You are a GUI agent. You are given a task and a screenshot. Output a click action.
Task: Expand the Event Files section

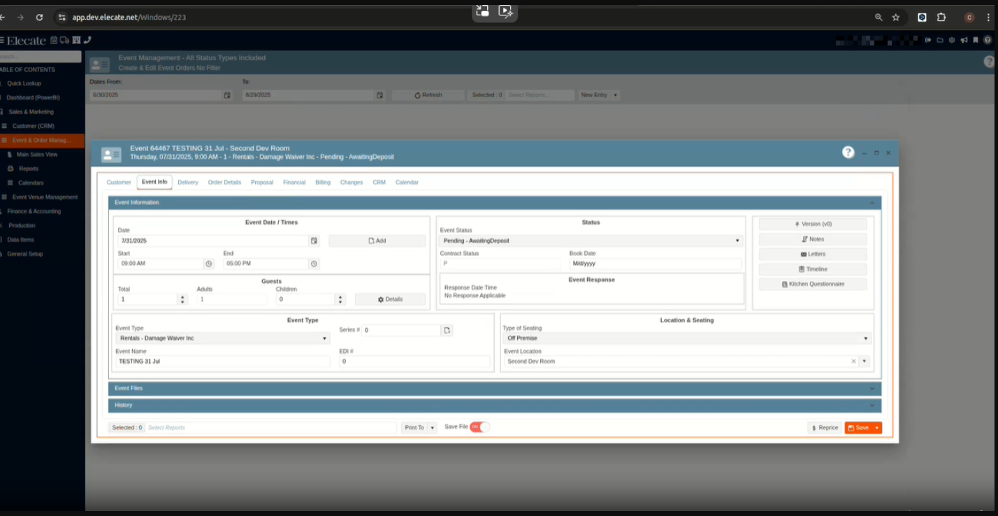[494, 388]
